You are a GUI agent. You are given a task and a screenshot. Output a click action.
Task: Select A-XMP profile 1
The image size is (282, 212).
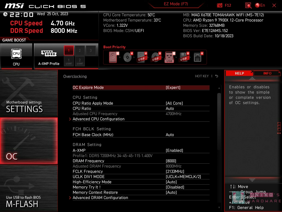(69, 51)
